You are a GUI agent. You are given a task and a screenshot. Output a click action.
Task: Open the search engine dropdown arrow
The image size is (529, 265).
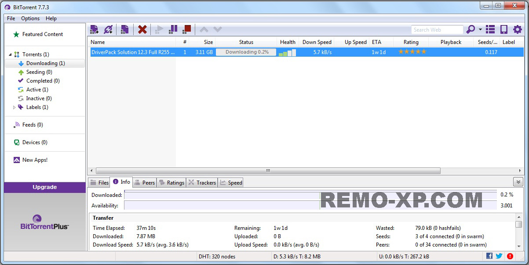tap(480, 30)
